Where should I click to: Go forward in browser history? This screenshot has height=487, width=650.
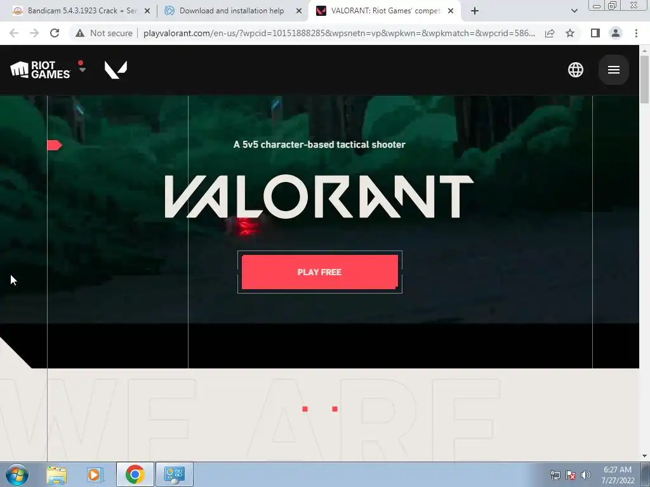pos(34,33)
